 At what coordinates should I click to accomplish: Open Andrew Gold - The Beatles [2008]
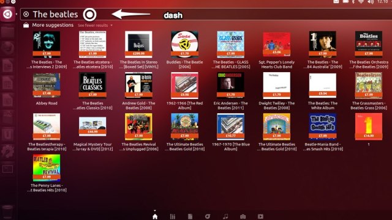[x=138, y=91]
